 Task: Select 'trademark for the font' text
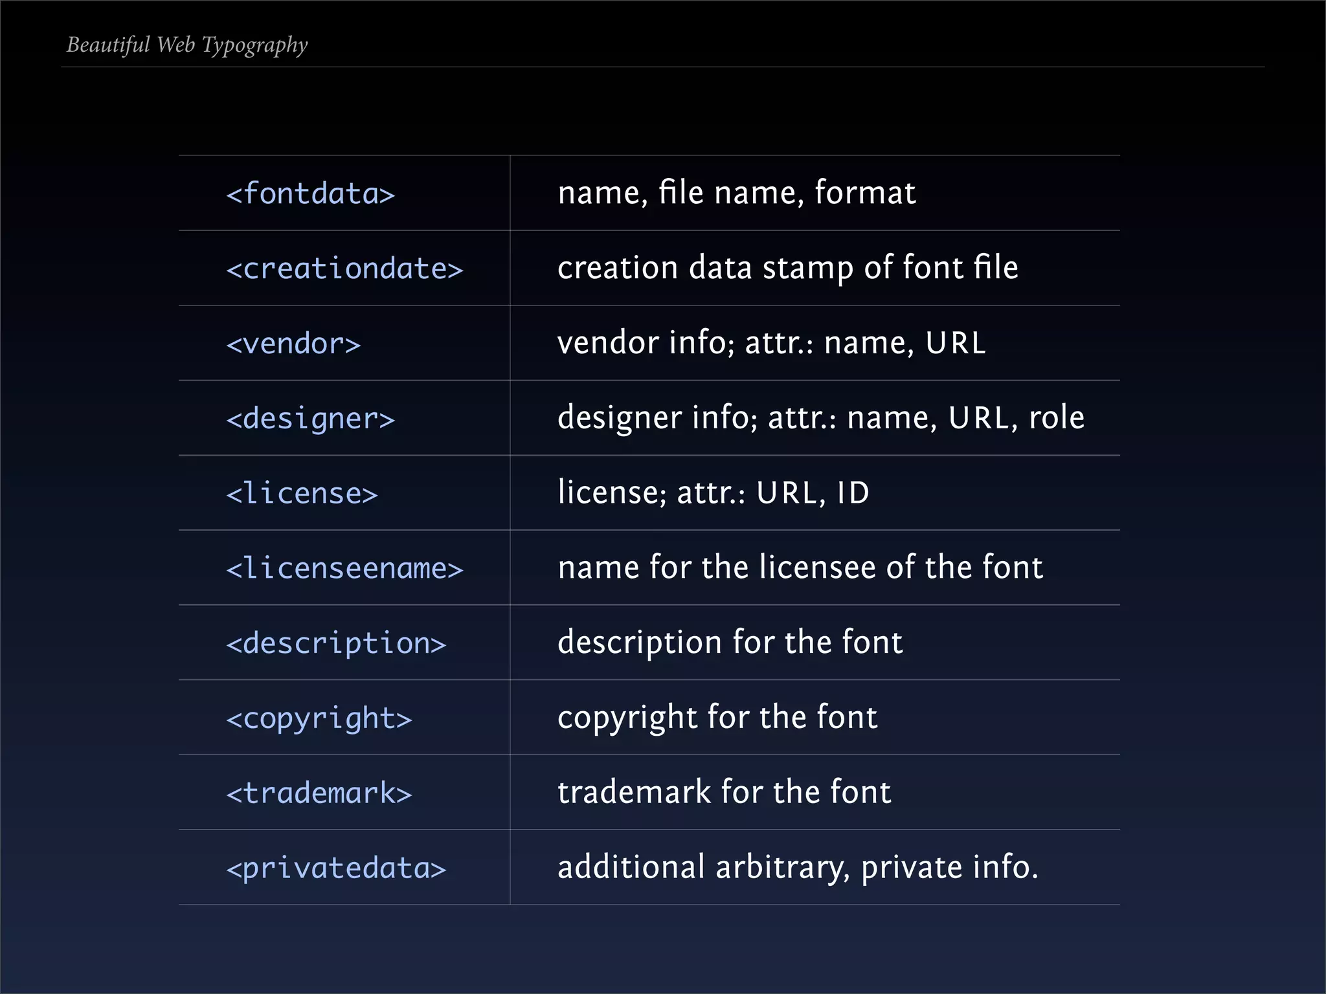[725, 793]
